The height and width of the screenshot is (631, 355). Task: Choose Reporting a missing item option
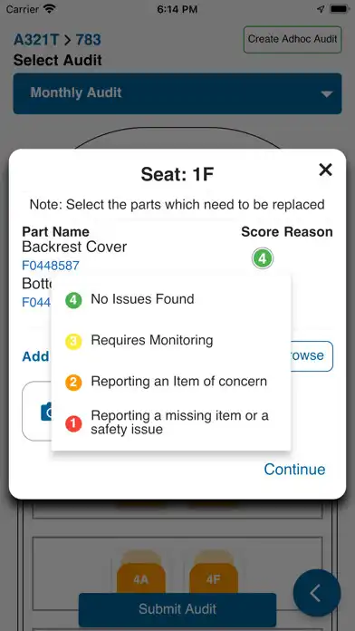click(x=179, y=422)
